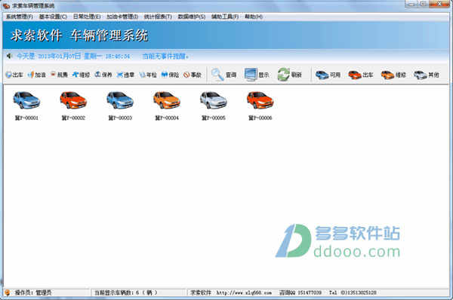Open the 加油卡管理 menu

122,17
